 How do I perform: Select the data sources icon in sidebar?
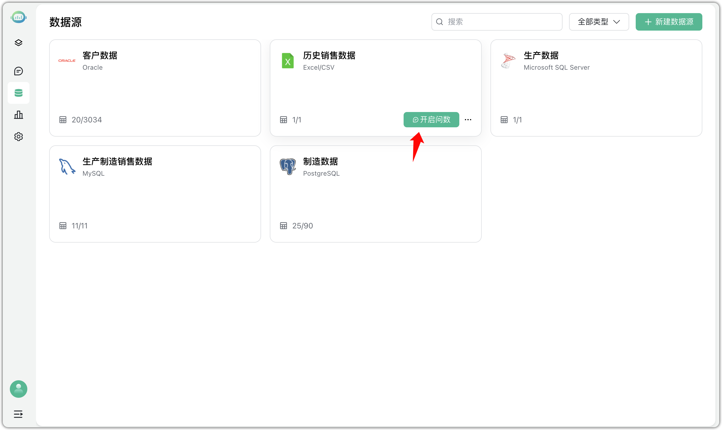[18, 93]
